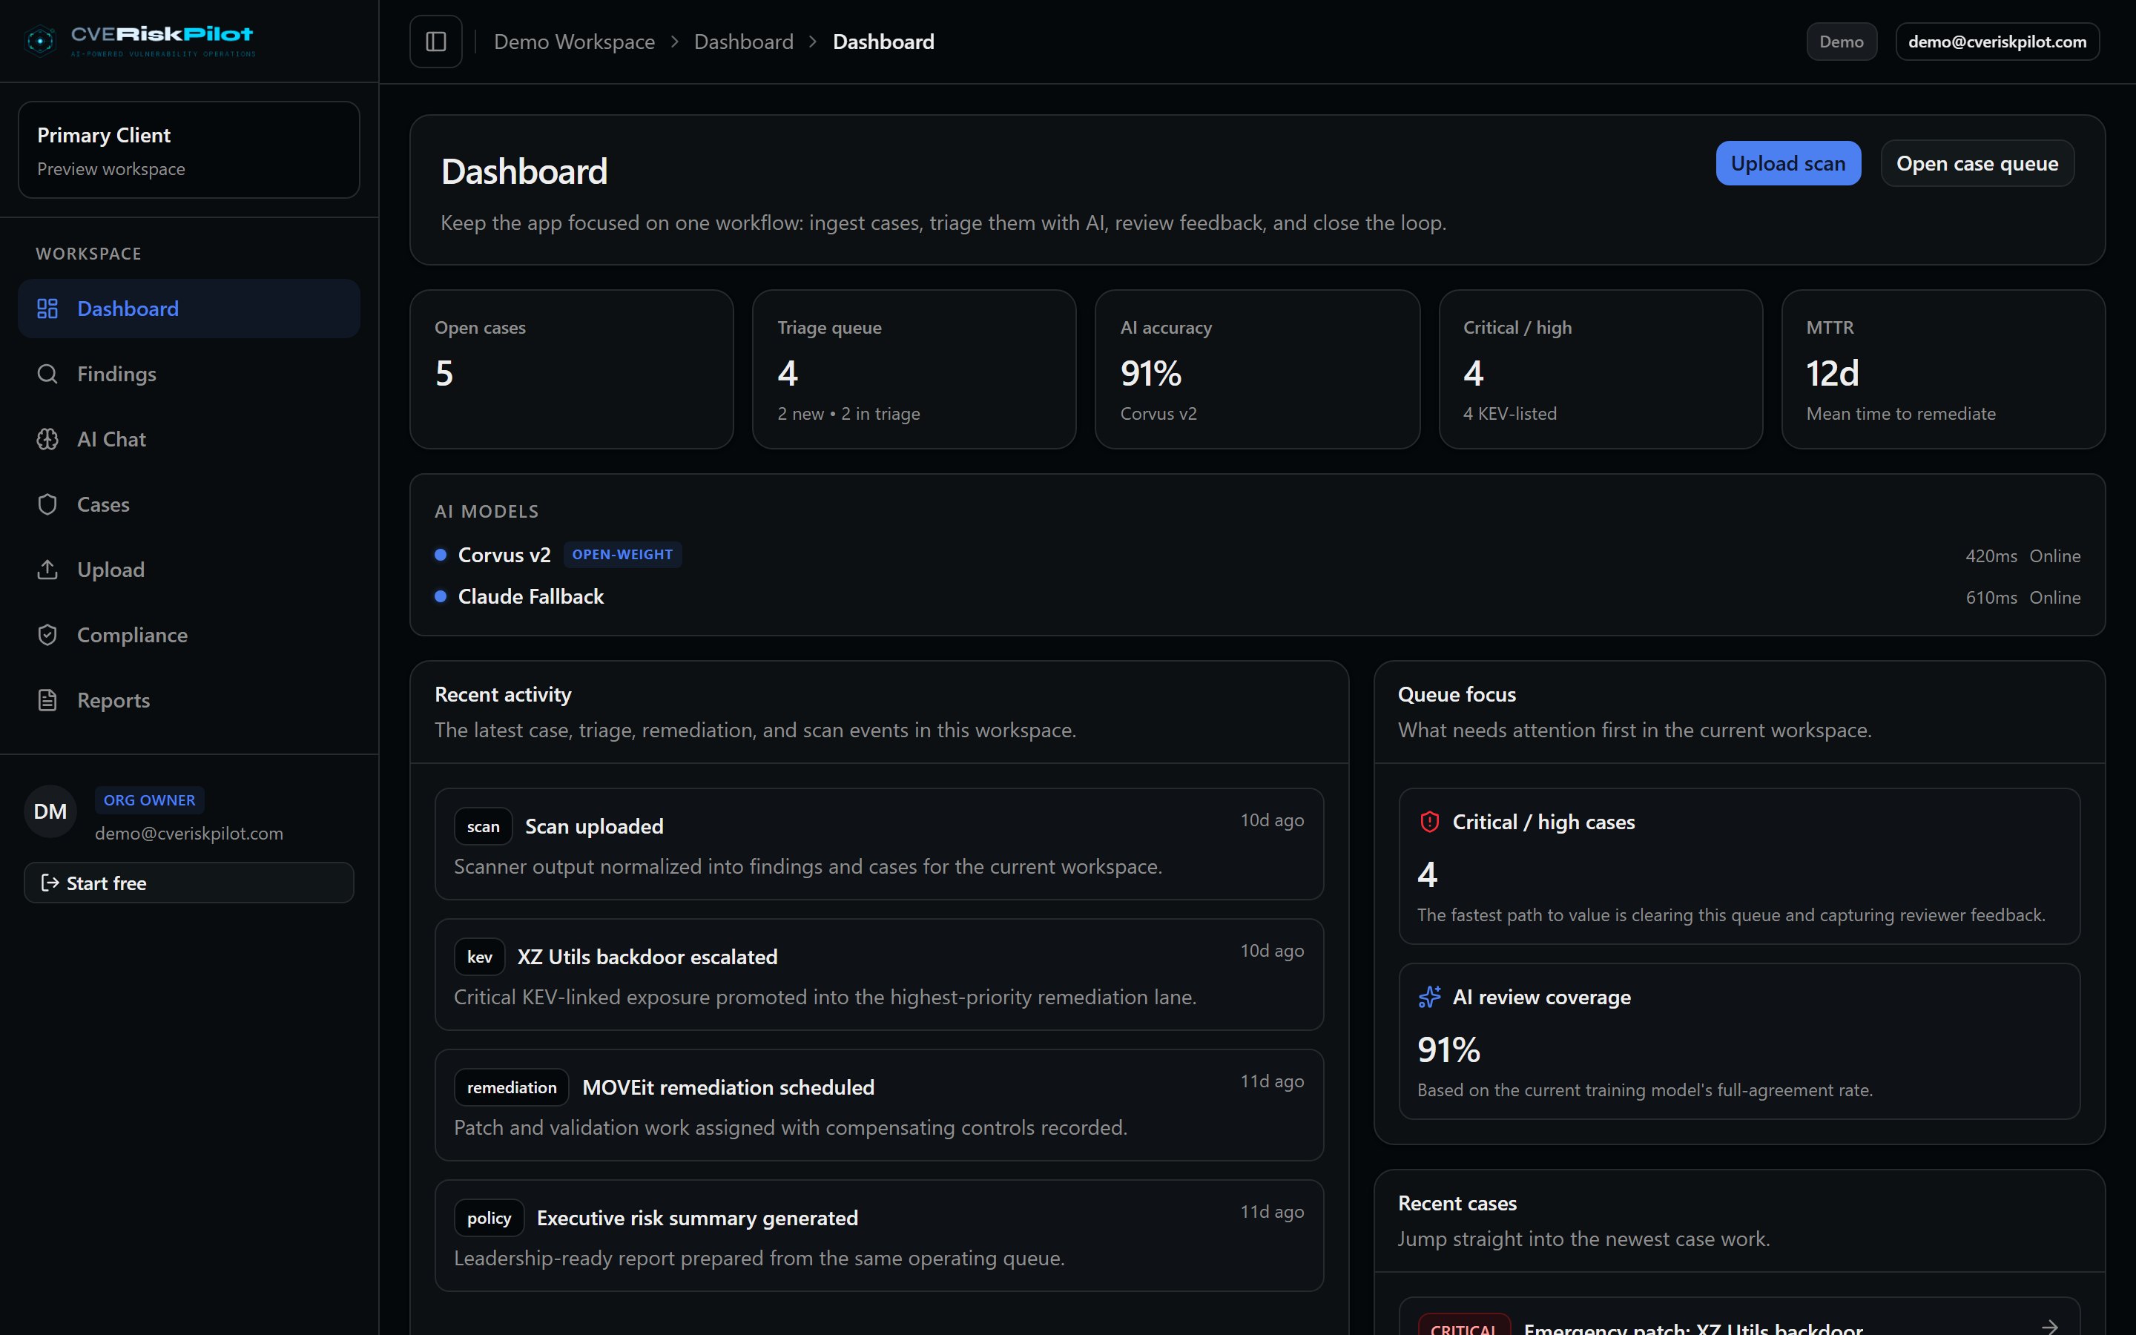Click Open case queue button

click(1977, 163)
